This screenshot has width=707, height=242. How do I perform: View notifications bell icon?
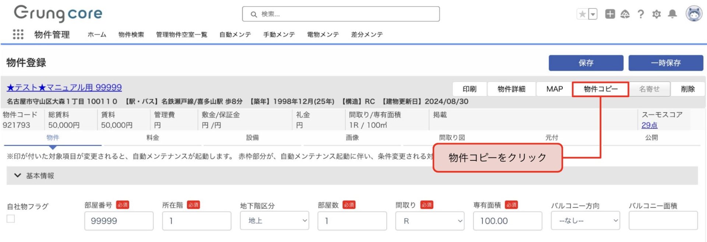click(672, 14)
